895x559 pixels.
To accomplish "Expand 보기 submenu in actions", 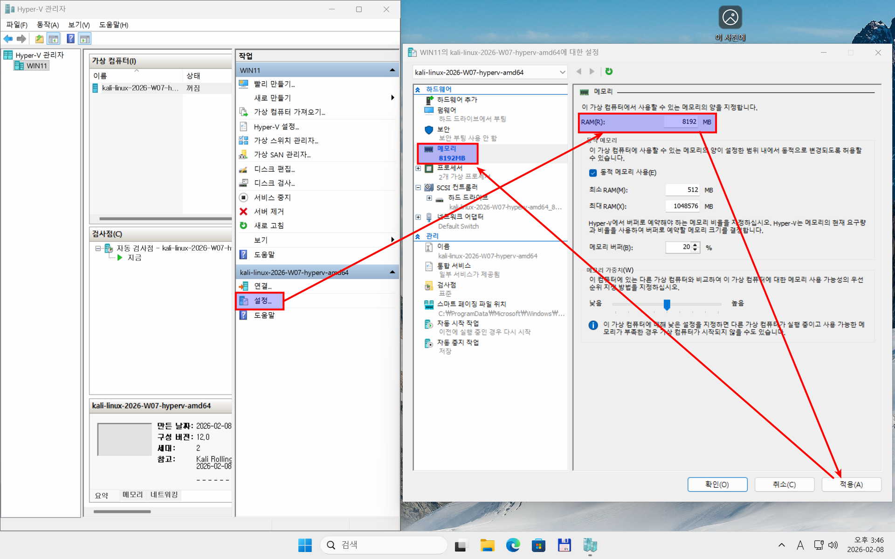I will [392, 239].
